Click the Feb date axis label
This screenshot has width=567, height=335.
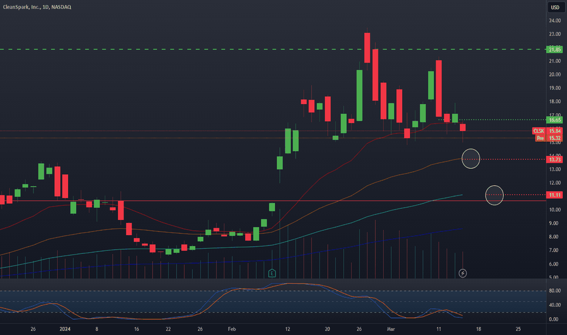click(x=232, y=329)
